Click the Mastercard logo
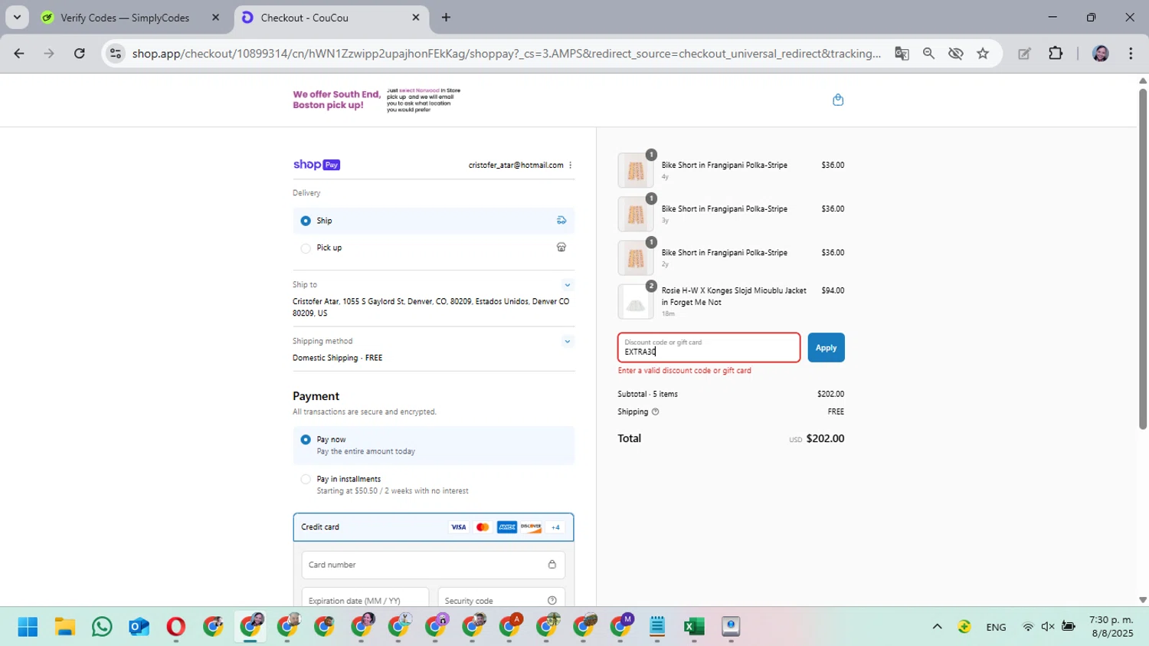Screen dimensions: 1149x646 (483, 527)
